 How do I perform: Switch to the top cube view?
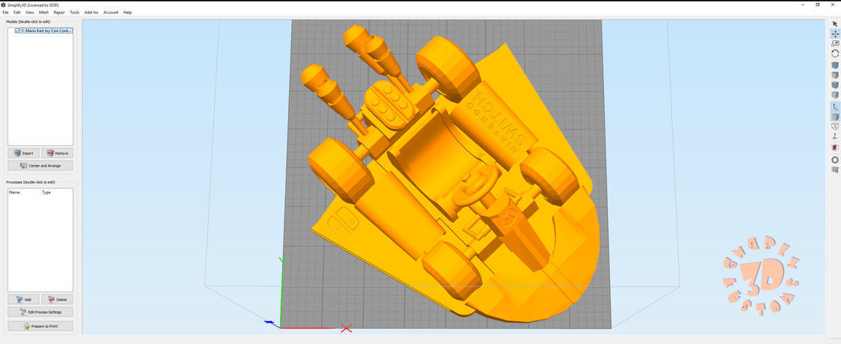point(835,75)
